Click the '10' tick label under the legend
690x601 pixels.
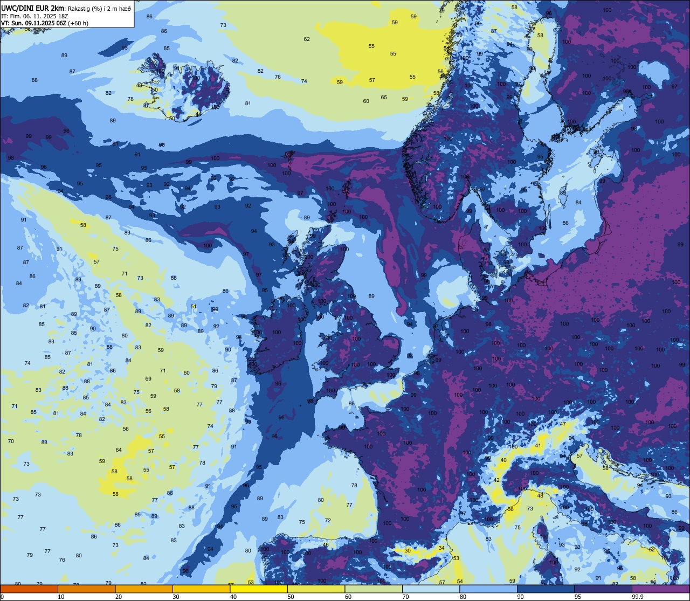[x=61, y=597]
